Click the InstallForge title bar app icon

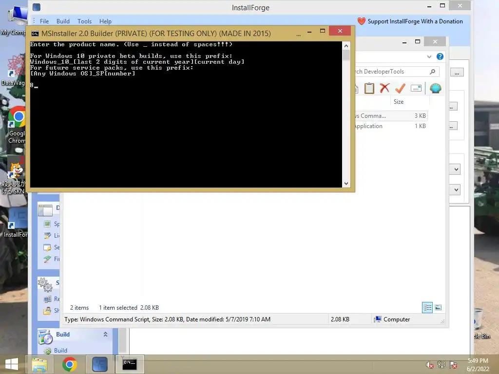tap(37, 7)
